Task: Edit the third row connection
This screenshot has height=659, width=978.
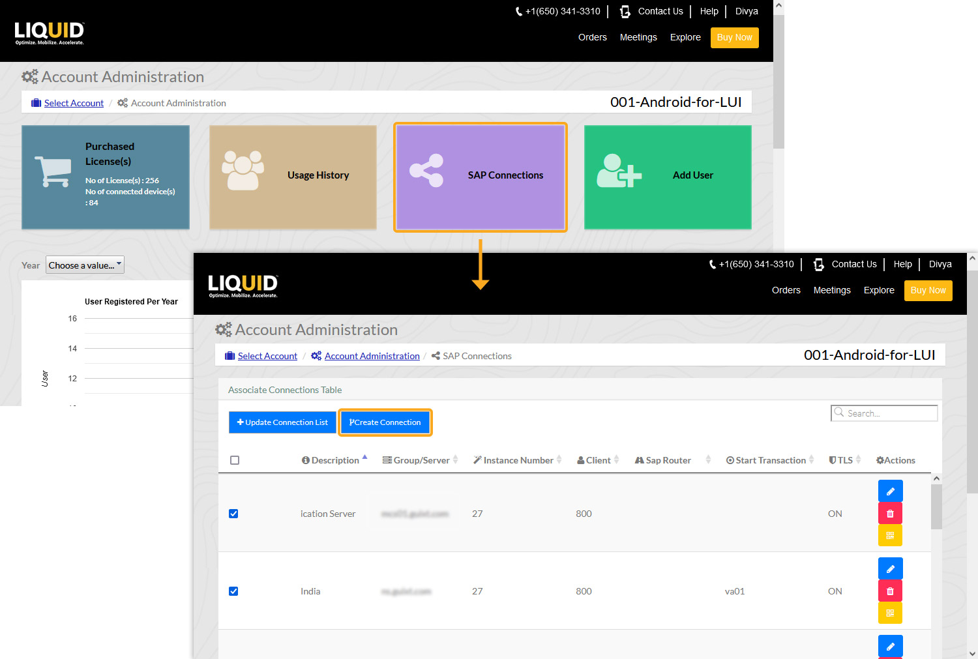Action: pos(890,646)
